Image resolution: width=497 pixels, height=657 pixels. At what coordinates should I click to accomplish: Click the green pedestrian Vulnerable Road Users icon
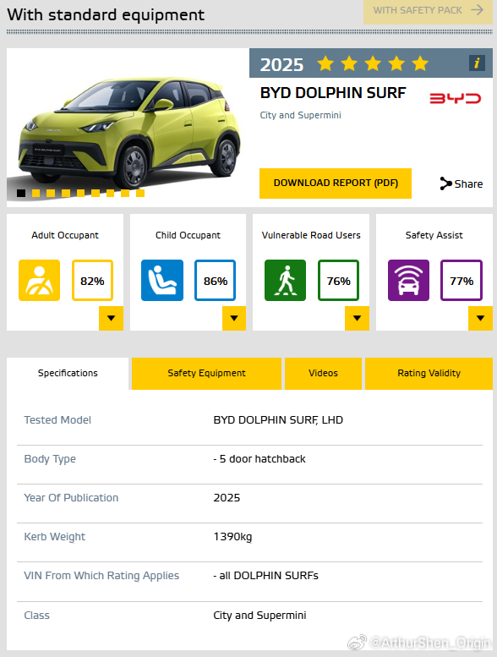285,281
